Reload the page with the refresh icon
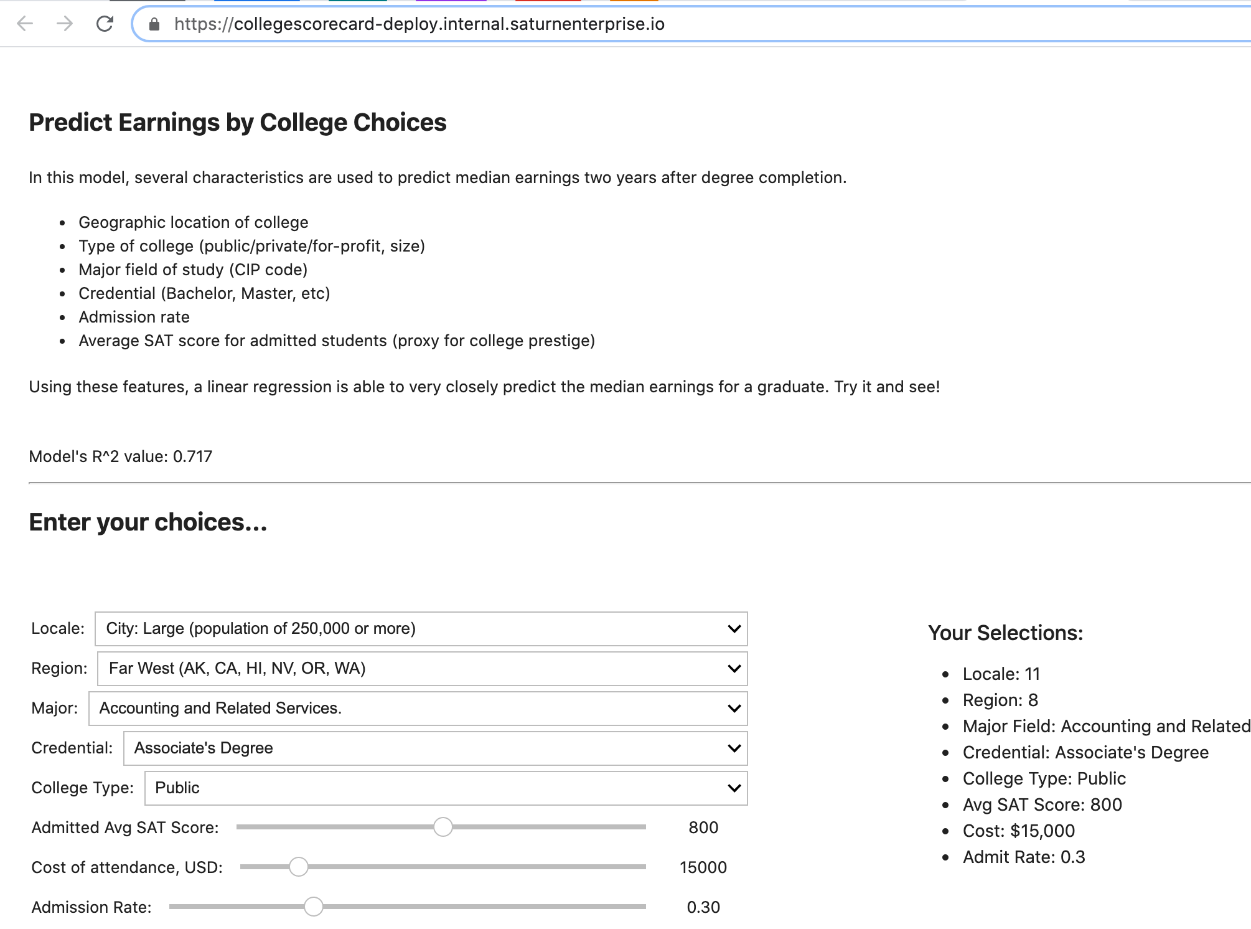This screenshot has width=1251, height=929. point(105,24)
